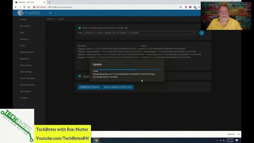Click the blue refresh trains button
Viewport: 254px width, 143px height.
[x=202, y=33]
